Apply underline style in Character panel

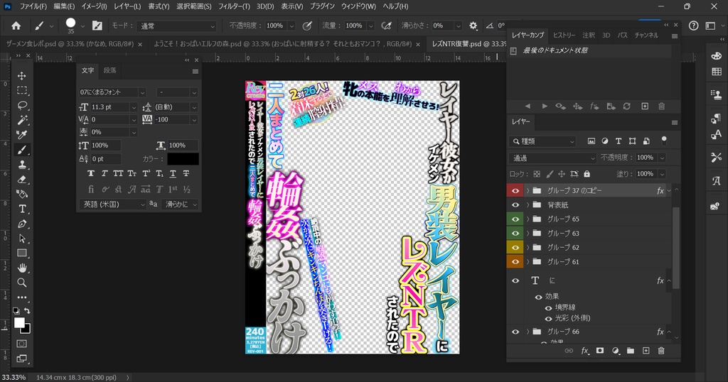173,173
